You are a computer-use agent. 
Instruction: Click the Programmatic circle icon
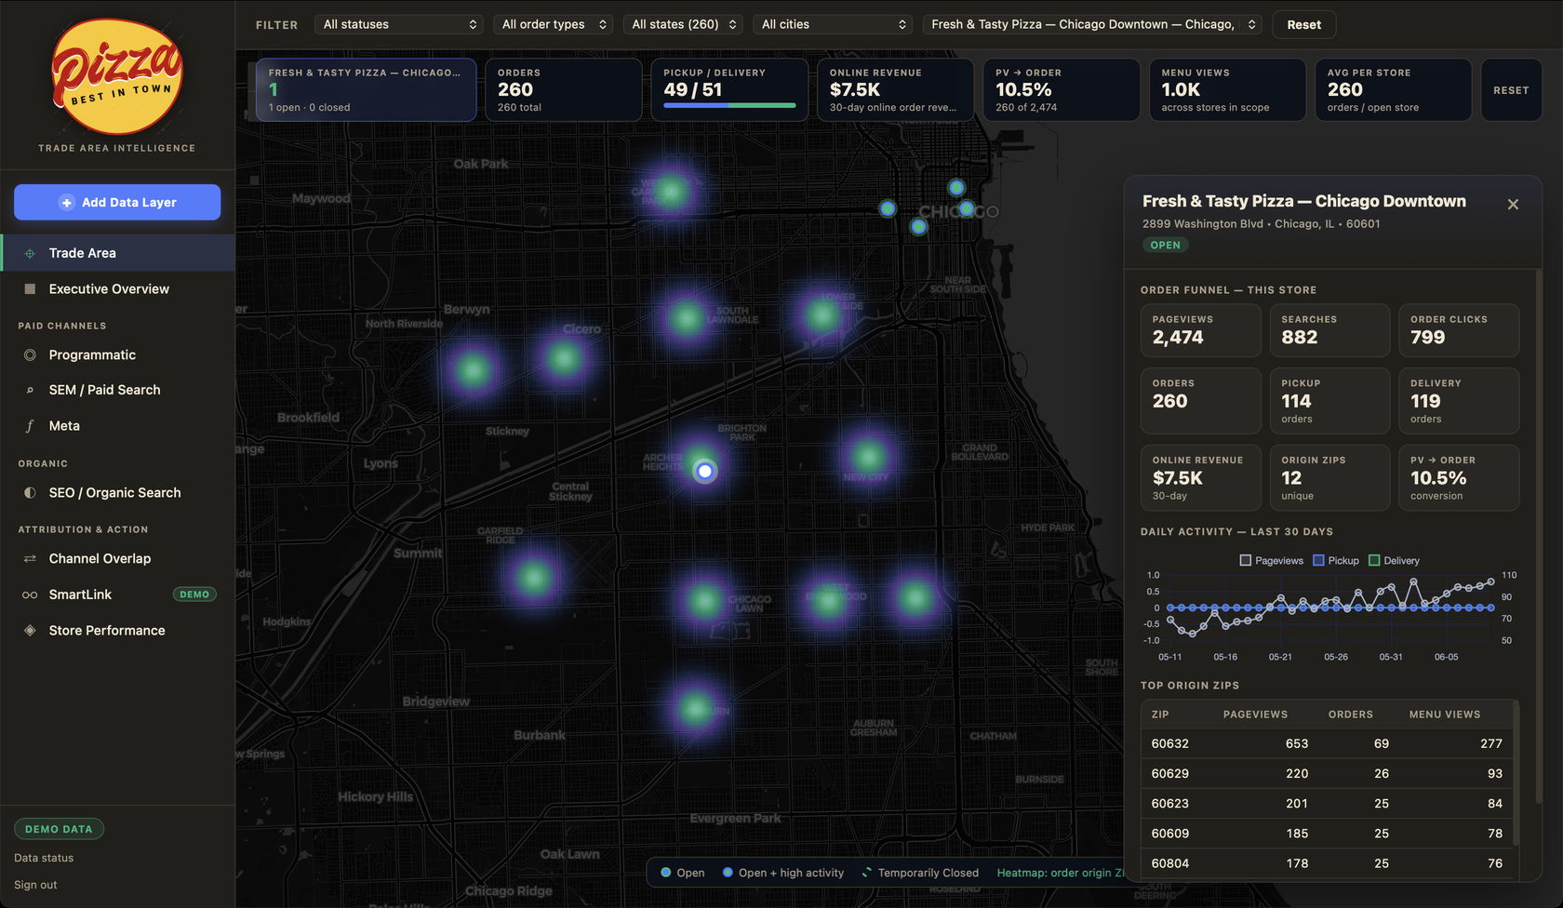30,355
